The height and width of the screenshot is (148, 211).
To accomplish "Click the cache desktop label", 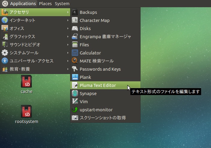I will (x=26, y=91).
